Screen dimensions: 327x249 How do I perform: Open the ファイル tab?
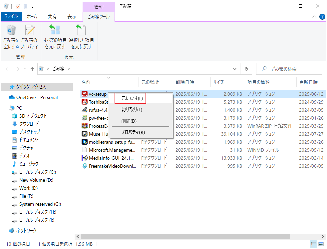pos(11,16)
